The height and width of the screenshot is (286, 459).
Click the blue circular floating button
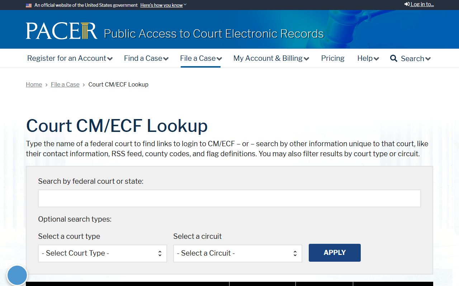[x=17, y=275]
